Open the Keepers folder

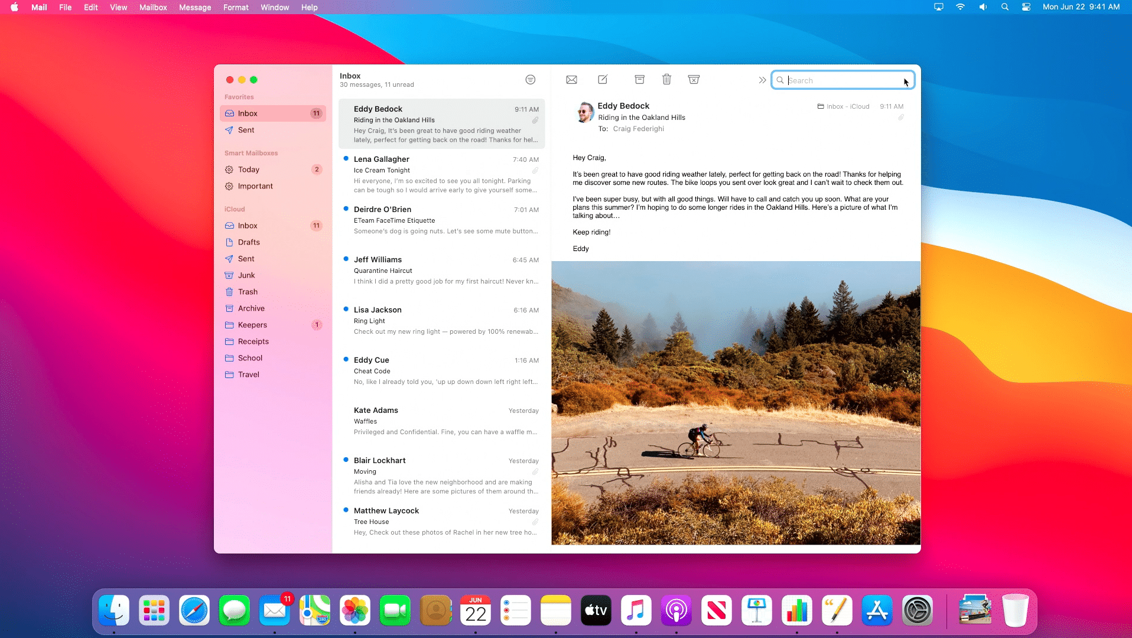[252, 325]
